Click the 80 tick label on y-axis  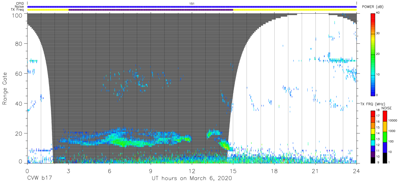(19, 43)
